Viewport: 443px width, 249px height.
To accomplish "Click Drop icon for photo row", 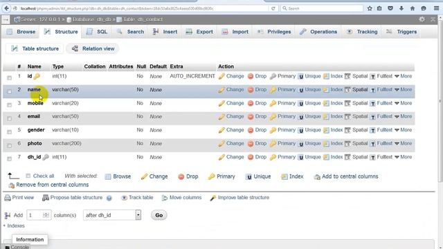I will click(x=251, y=144).
